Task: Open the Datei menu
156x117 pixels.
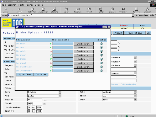Action: tap(4, 5)
